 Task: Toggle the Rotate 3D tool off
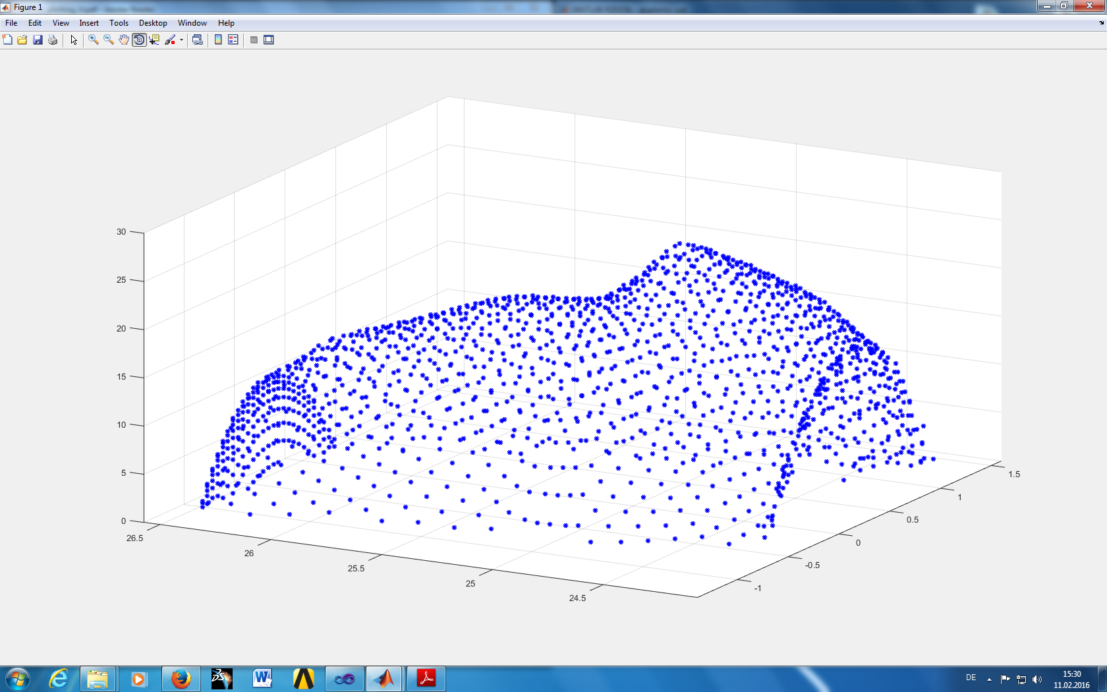pos(139,40)
